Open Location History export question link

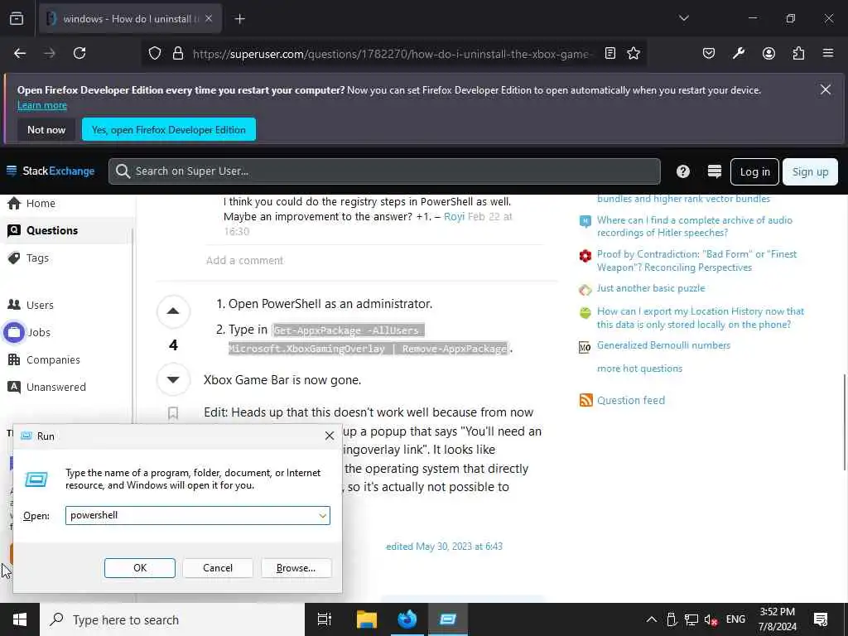pos(701,318)
